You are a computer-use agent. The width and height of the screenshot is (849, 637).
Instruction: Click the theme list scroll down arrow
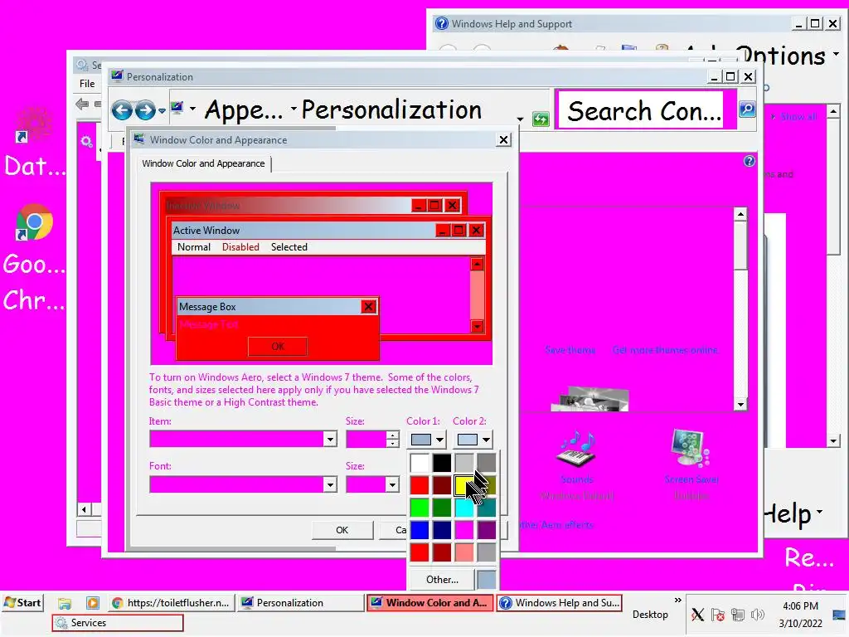tap(740, 404)
